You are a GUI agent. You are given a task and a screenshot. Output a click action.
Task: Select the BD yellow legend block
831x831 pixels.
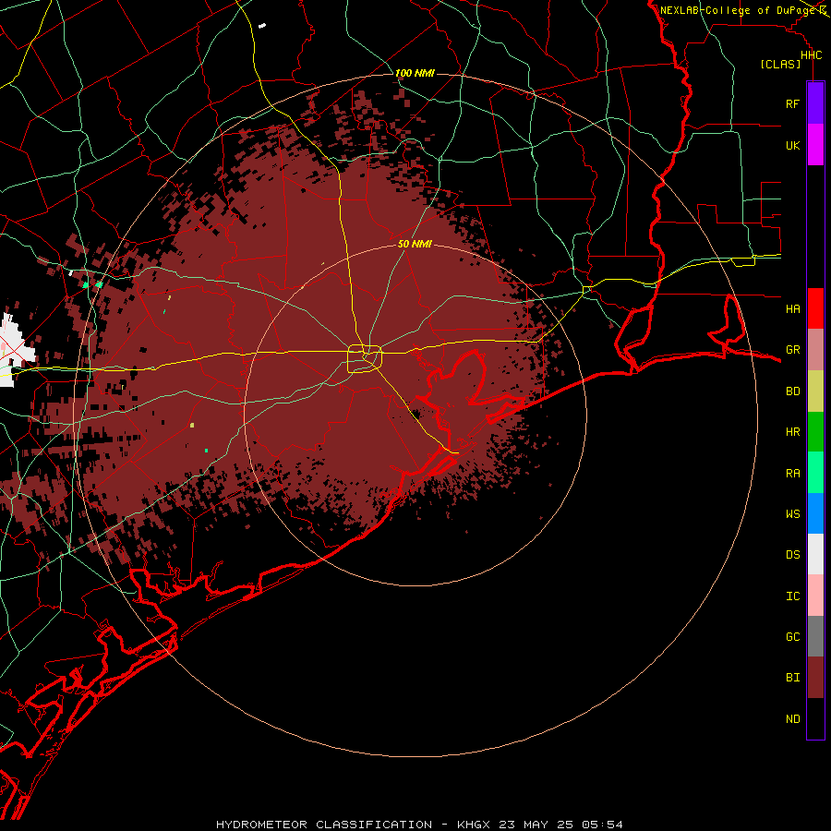point(815,391)
